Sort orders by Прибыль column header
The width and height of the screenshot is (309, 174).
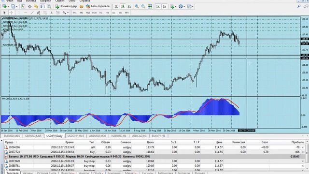click(x=297, y=142)
